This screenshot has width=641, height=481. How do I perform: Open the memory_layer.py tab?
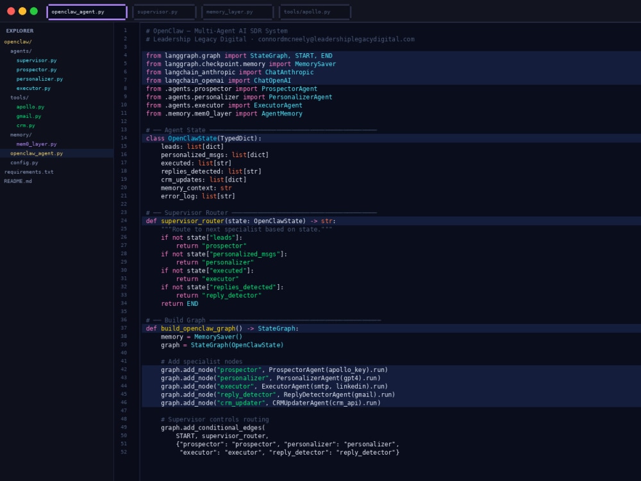coord(237,12)
